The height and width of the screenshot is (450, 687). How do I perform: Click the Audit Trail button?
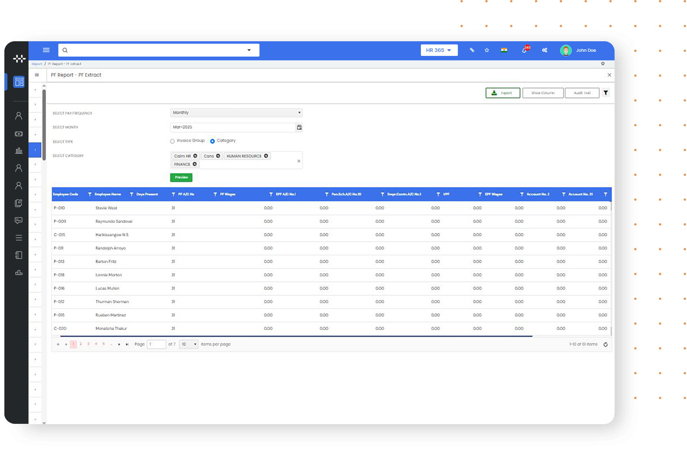coord(582,93)
